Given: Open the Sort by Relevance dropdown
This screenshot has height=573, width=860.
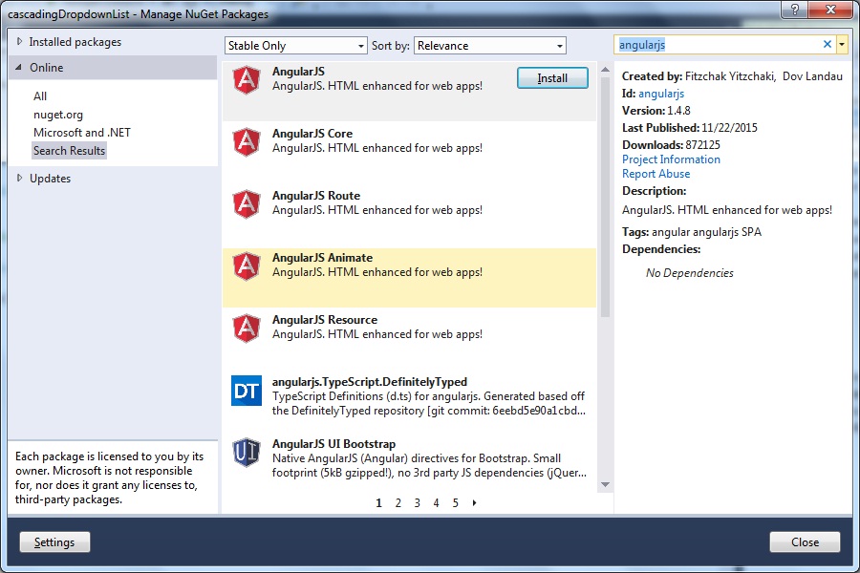Looking at the screenshot, I should click(490, 45).
